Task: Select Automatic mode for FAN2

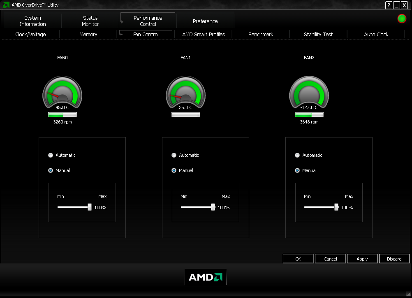Action: tap(297, 155)
